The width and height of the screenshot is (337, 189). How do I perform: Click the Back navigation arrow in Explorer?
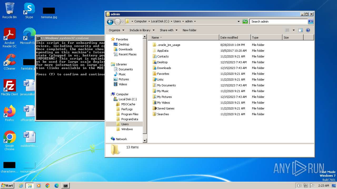[x=110, y=22]
